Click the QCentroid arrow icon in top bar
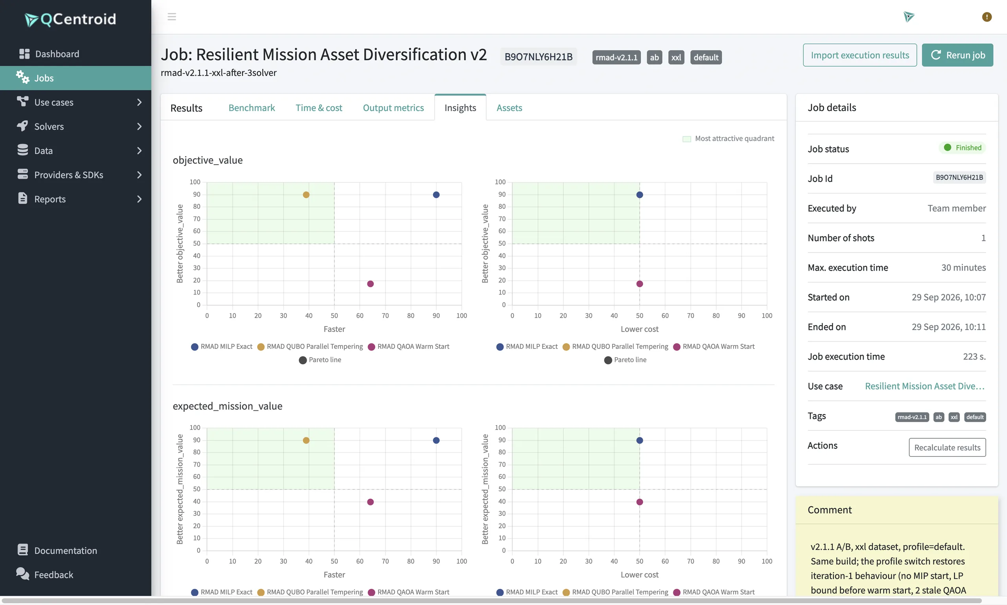This screenshot has height=605, width=1007. 909,17
